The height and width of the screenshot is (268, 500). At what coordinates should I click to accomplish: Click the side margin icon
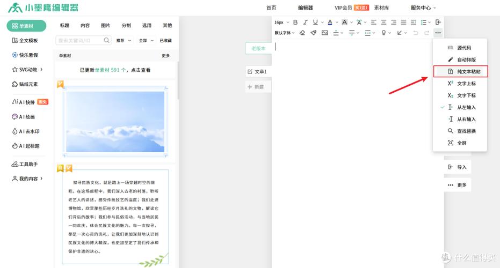pos(368,33)
